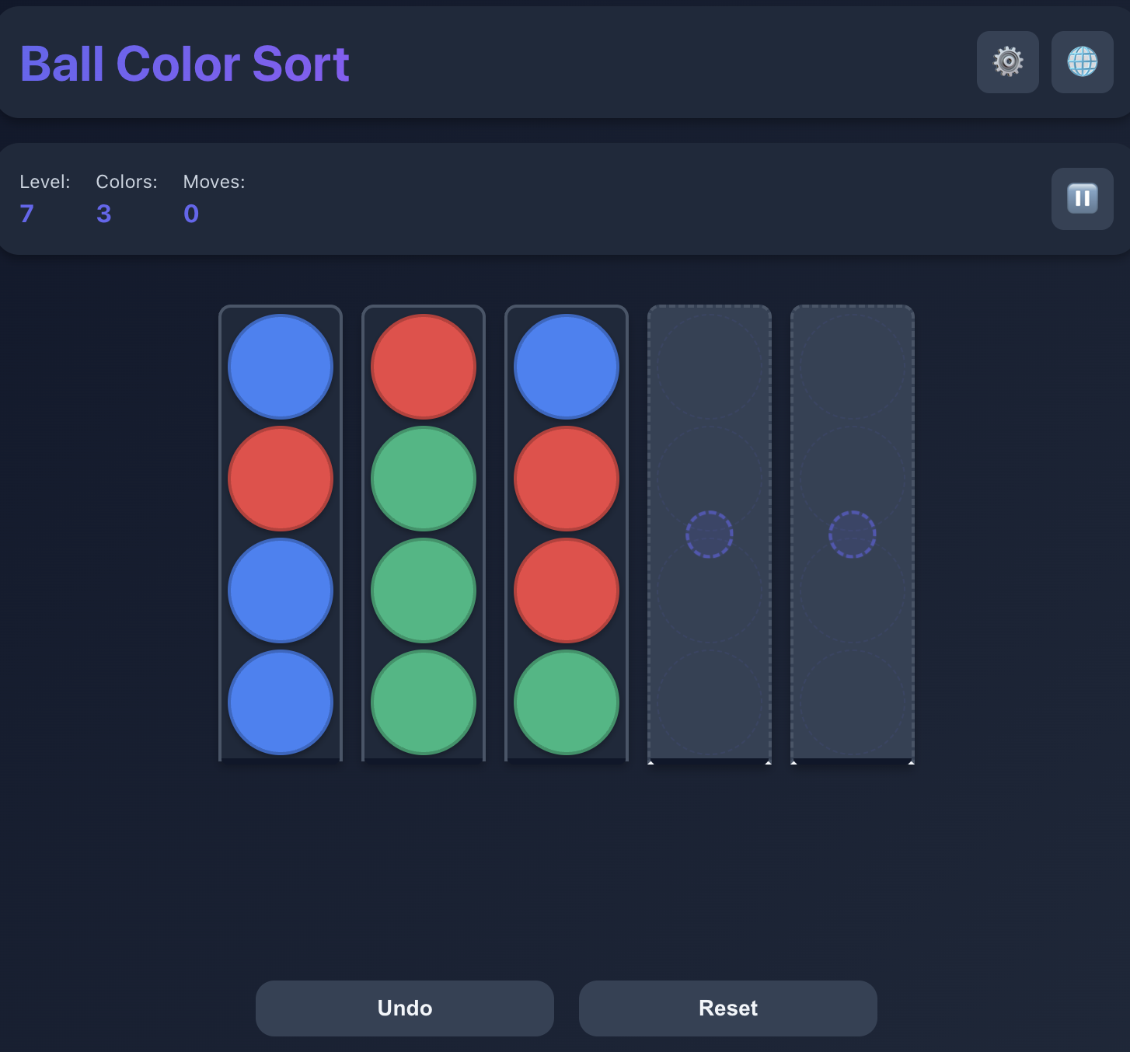This screenshot has width=1130, height=1052.
Task: Click bottom green ball in second tube
Action: pyautogui.click(x=424, y=702)
